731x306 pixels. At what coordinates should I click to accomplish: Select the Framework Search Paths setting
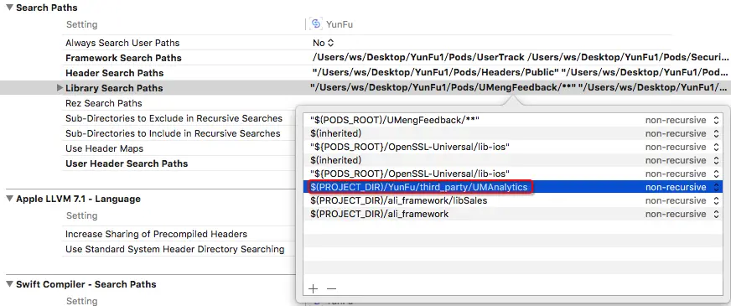pyautogui.click(x=123, y=58)
